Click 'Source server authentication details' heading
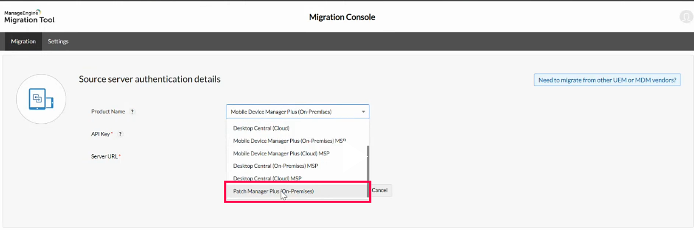The height and width of the screenshot is (230, 694). pos(150,79)
